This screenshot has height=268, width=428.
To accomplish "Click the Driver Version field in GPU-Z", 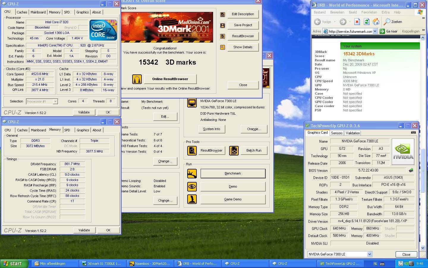I will click(x=372, y=221).
